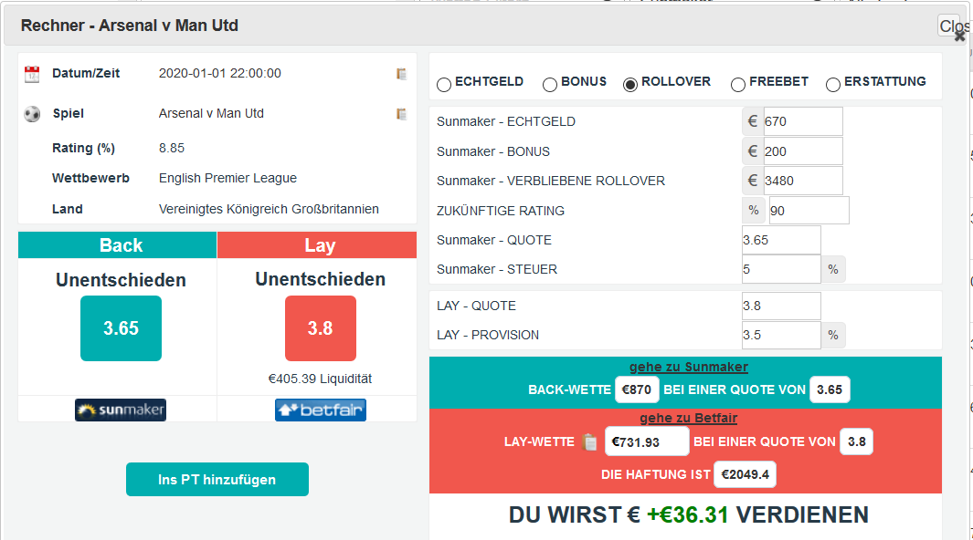Follow the 'gehe zu Sunmaker' link
The image size is (973, 540).
click(x=688, y=368)
